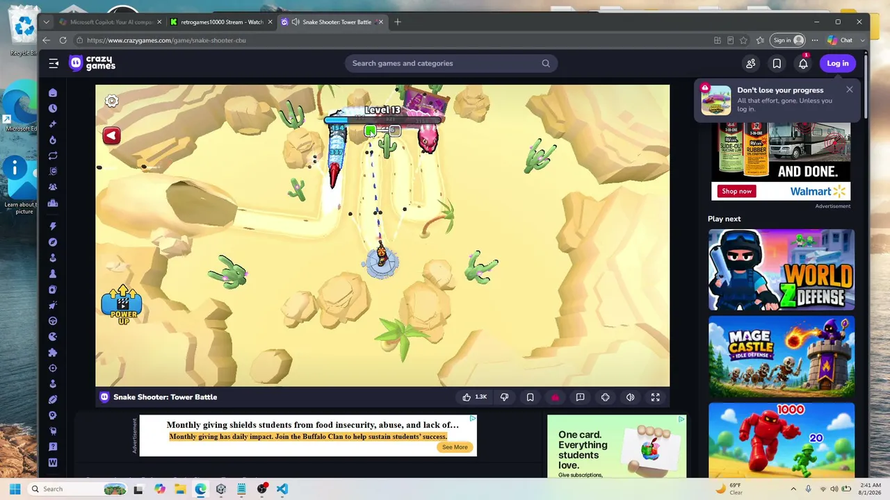Viewport: 890px width, 500px height.
Task: Open browser Settings and more menu
Action: pos(815,40)
